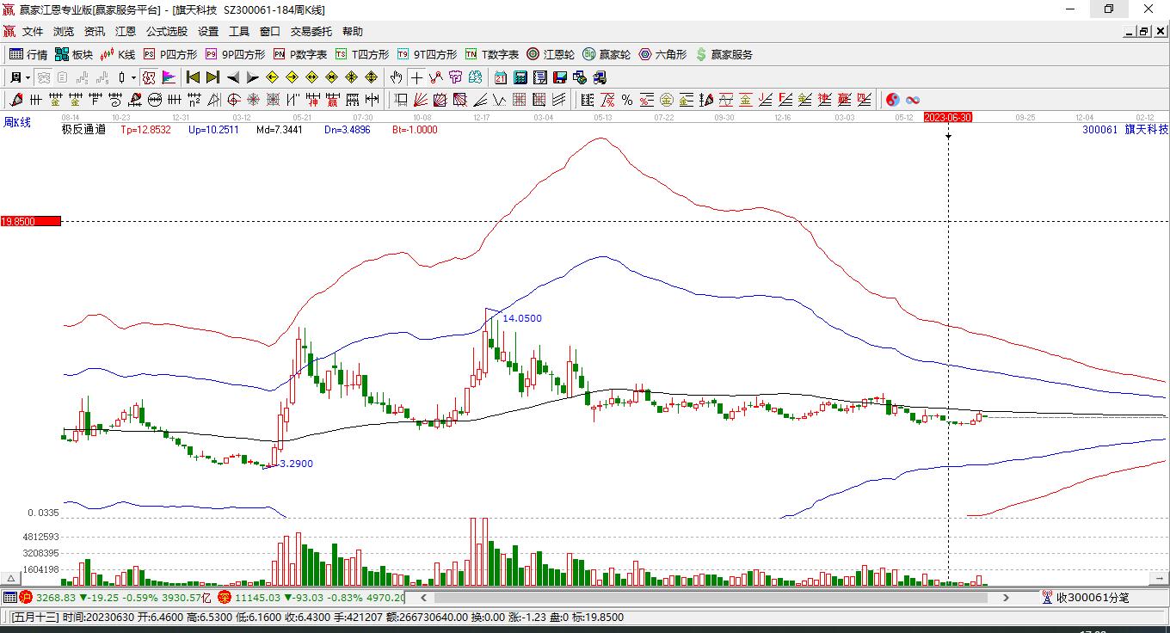
Task: Open the 设置 menu
Action: [x=208, y=32]
